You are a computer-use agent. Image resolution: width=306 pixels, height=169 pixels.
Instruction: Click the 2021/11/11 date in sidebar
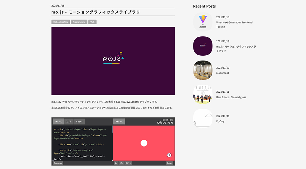click(x=223, y=92)
